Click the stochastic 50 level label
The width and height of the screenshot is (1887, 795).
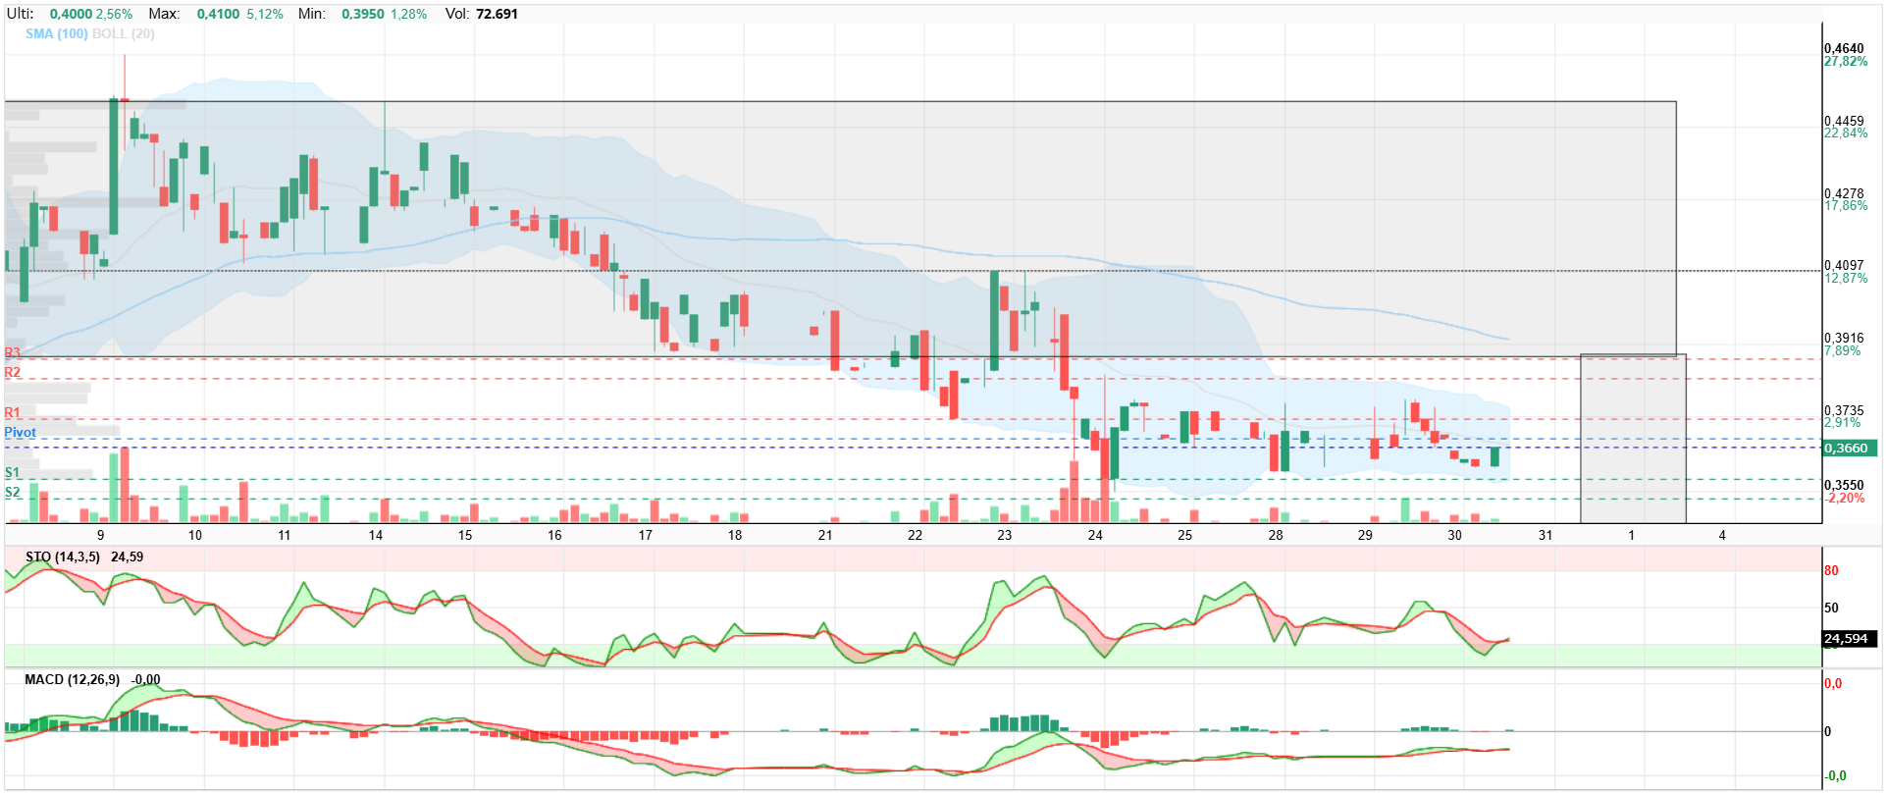point(1831,608)
